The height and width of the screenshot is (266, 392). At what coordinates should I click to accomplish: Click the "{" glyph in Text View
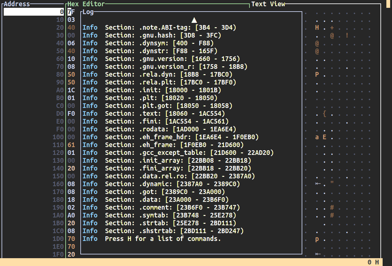[x=324, y=114]
